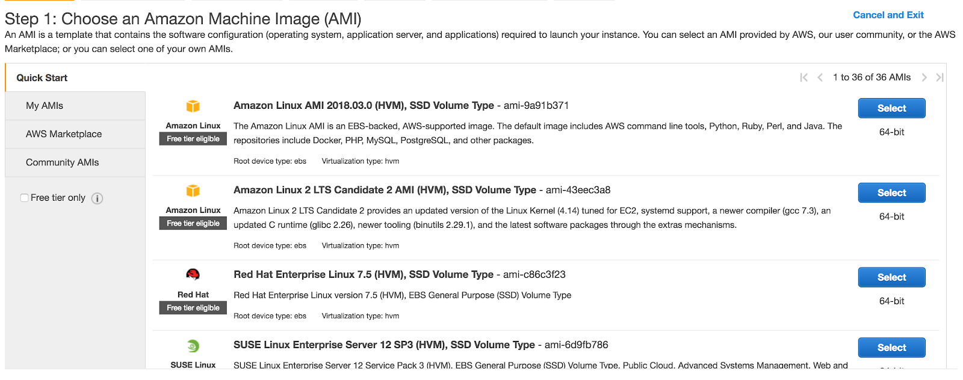Click the 64-bit label for Red Hat
The image size is (963, 380).
click(x=891, y=301)
